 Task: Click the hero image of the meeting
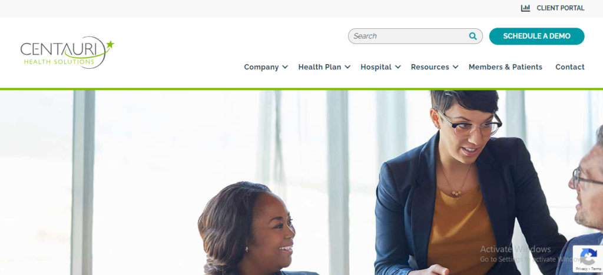coord(301,183)
